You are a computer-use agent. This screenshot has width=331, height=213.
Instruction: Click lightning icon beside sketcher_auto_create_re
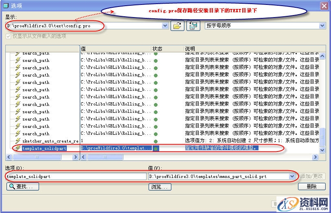pyautogui.click(x=18, y=141)
